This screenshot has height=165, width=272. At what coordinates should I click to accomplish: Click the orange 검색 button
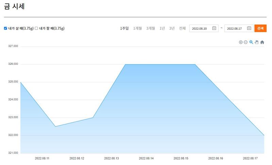pos(260,29)
